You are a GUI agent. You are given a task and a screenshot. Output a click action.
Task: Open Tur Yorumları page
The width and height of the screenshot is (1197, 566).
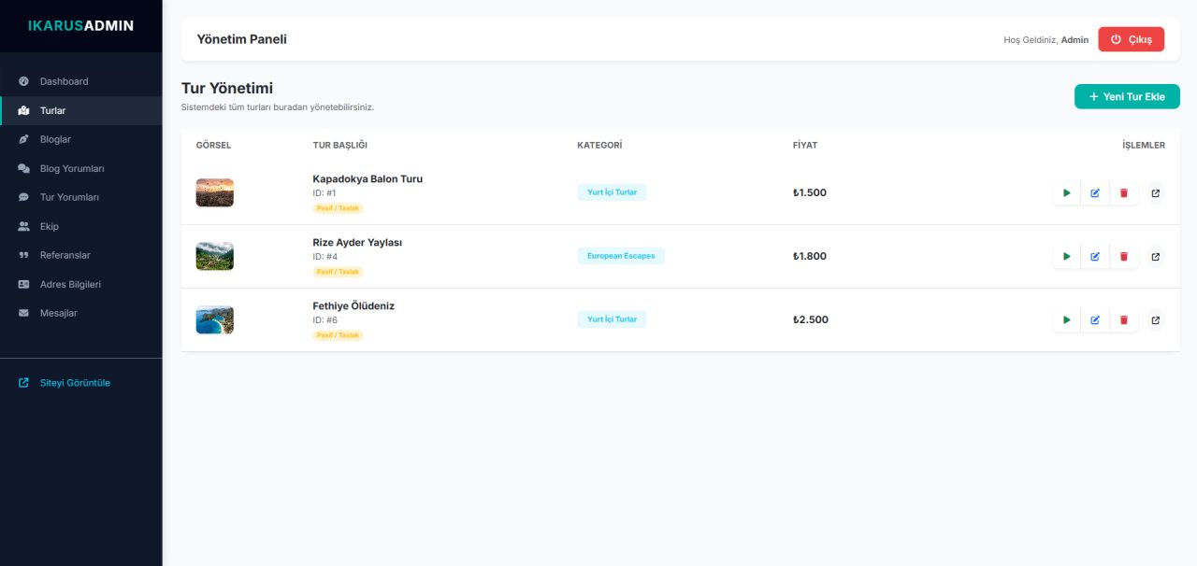(81, 197)
